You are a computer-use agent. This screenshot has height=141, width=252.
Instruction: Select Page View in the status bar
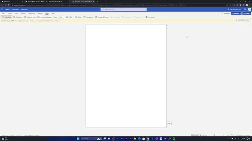[195, 135]
